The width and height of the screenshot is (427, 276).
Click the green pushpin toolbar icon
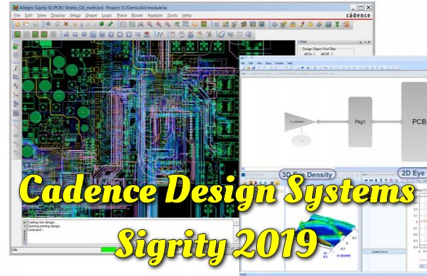[110, 24]
